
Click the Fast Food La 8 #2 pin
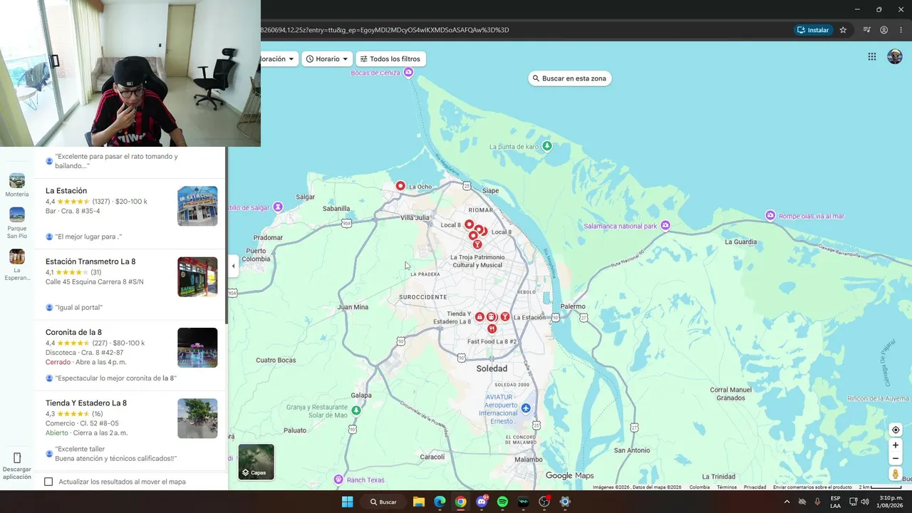[492, 328]
